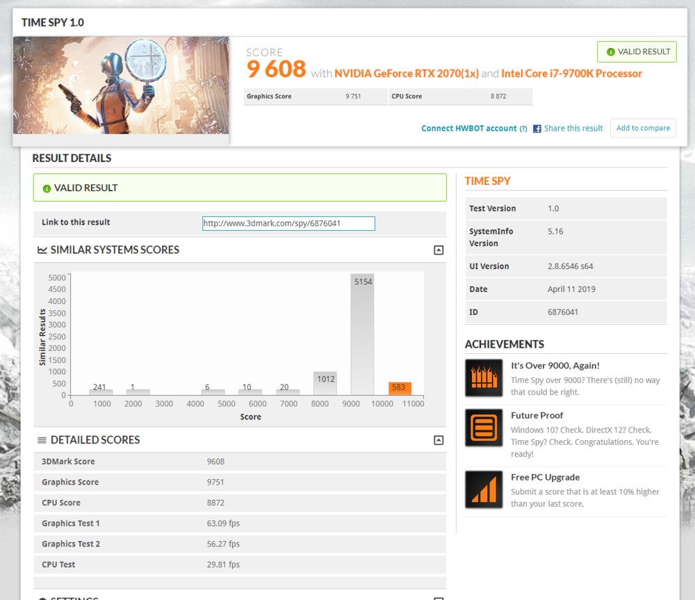695x600 pixels.
Task: Click the Share this result link
Action: [573, 128]
